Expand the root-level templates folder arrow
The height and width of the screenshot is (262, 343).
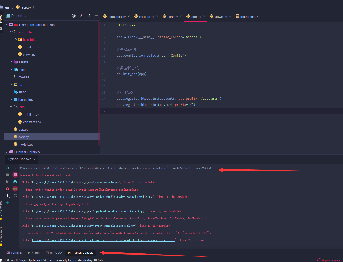(x=11, y=99)
